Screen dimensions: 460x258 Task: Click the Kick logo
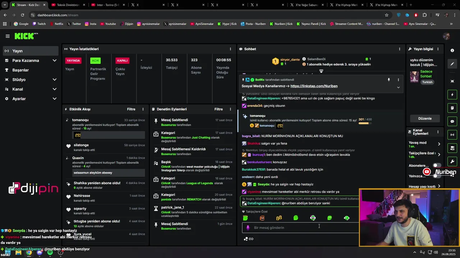pos(26,36)
